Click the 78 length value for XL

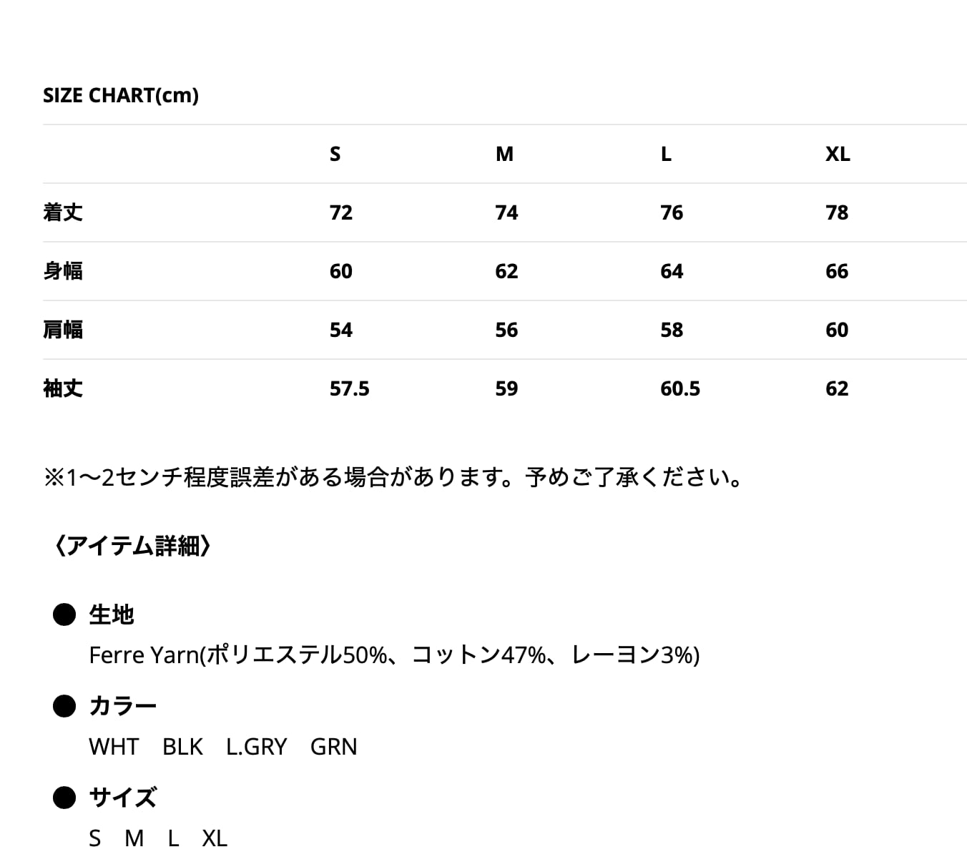[x=837, y=212]
